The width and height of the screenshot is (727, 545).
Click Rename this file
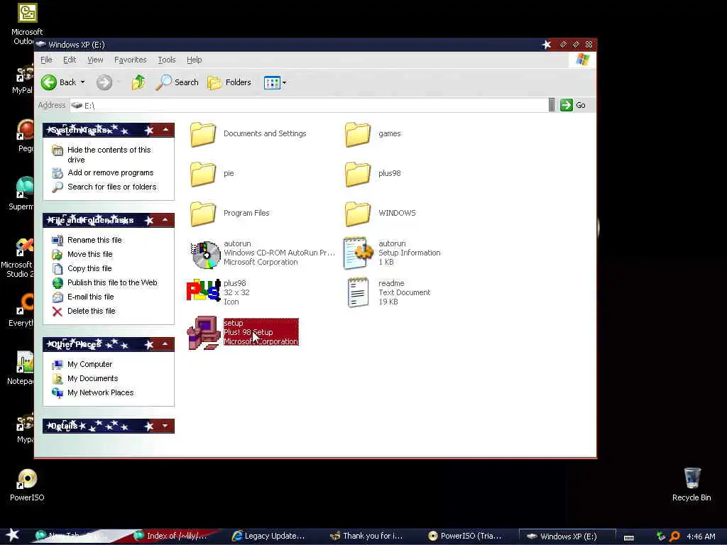[x=94, y=240]
